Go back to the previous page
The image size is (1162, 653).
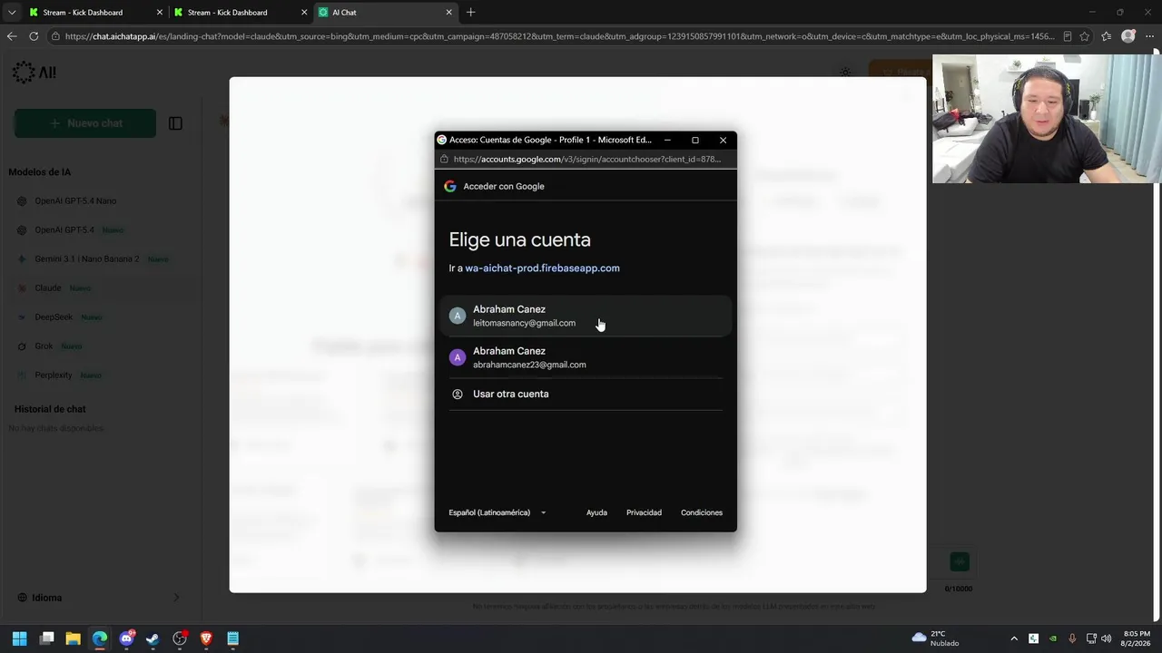pos(12,36)
